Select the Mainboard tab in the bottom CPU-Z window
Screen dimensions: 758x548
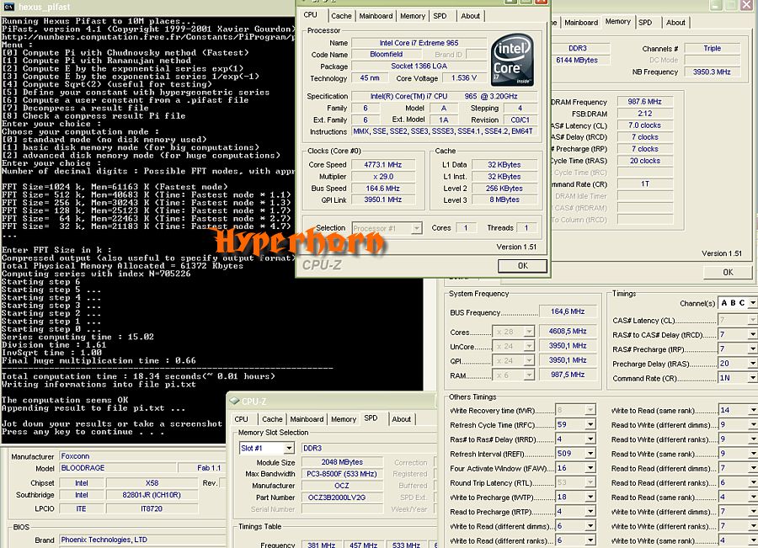point(307,419)
